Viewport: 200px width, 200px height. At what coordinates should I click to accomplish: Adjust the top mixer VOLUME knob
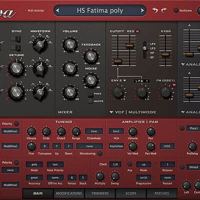[70, 44]
